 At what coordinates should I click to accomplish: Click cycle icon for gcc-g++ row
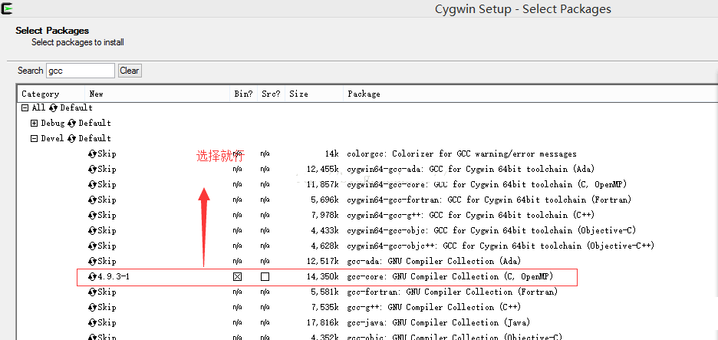point(92,308)
